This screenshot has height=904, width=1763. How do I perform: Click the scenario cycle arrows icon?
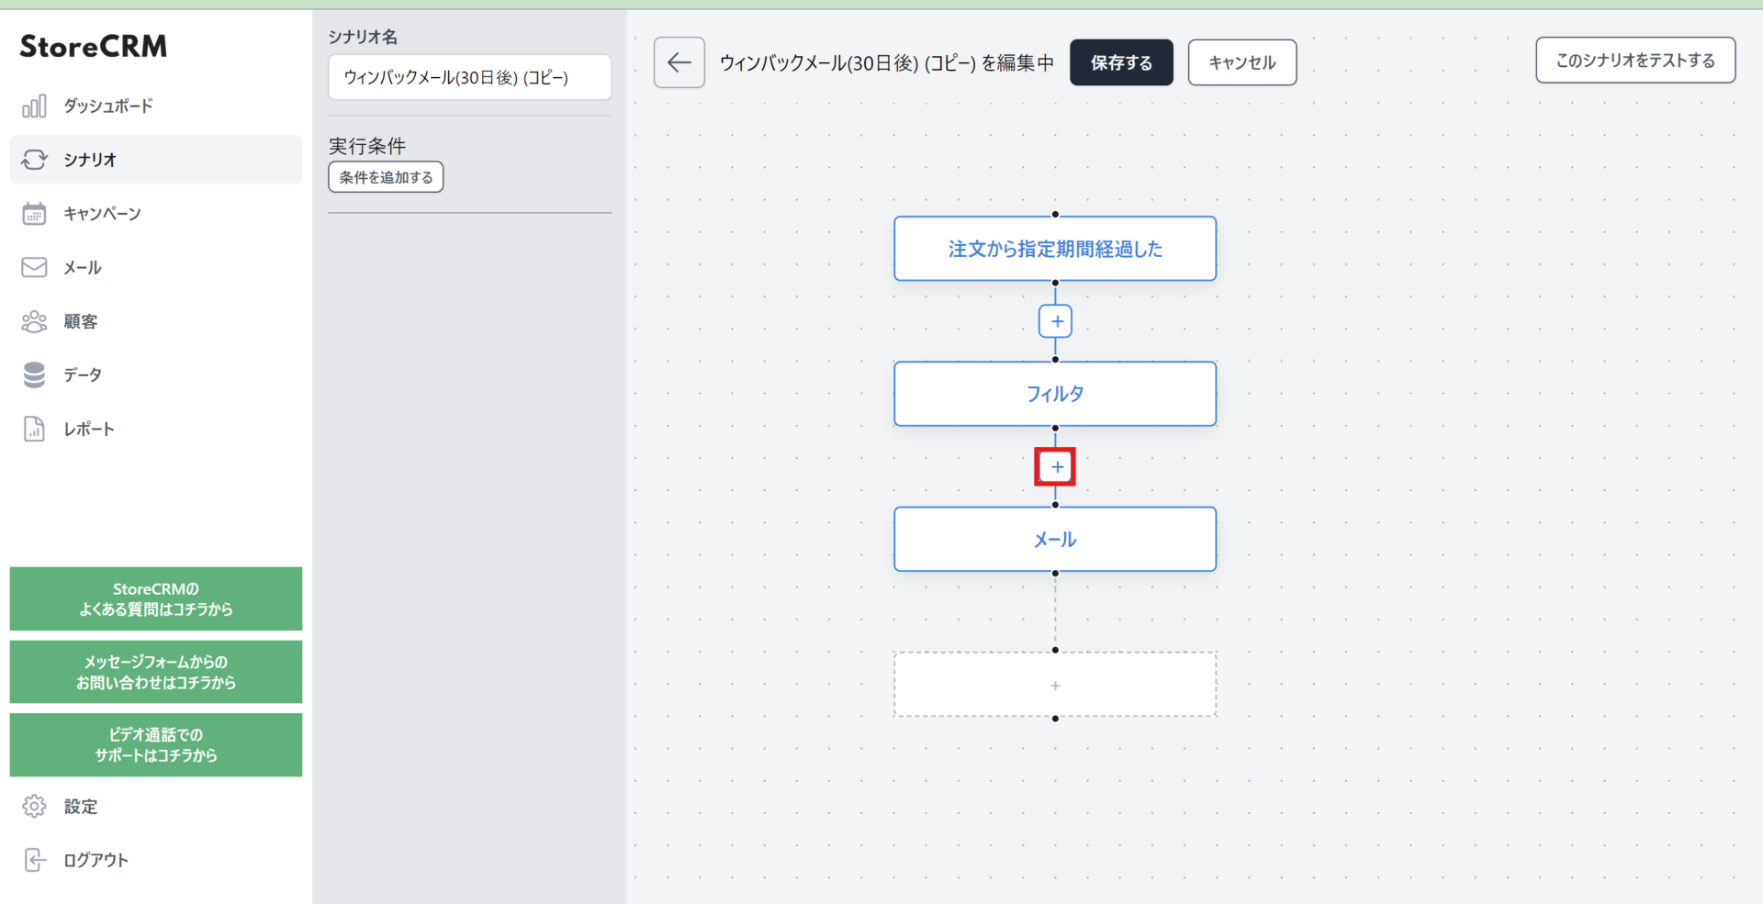(x=34, y=160)
